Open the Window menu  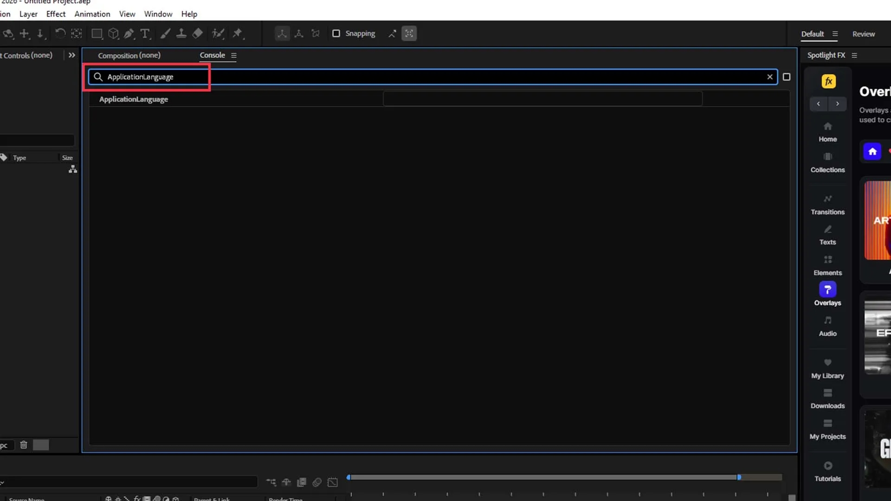click(x=158, y=14)
